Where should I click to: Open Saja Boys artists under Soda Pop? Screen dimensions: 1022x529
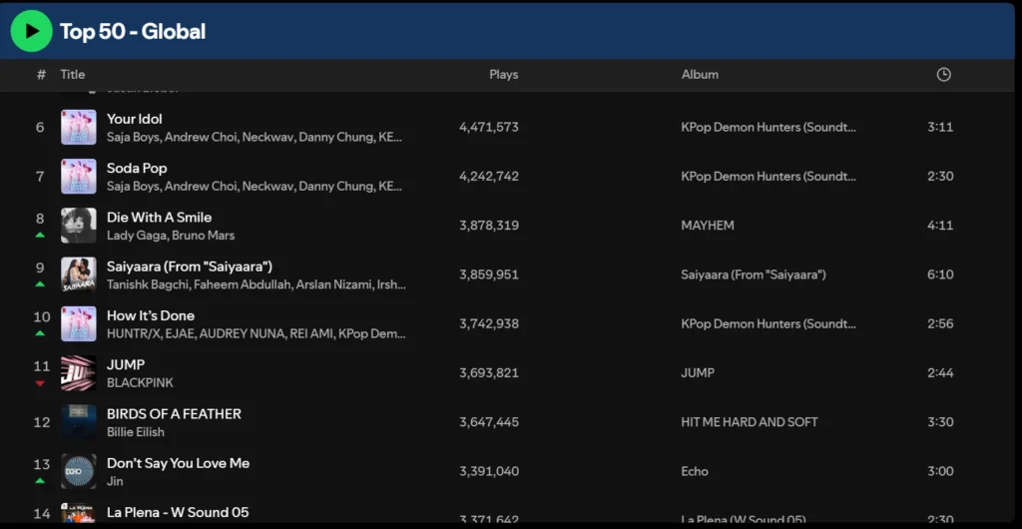(x=255, y=187)
